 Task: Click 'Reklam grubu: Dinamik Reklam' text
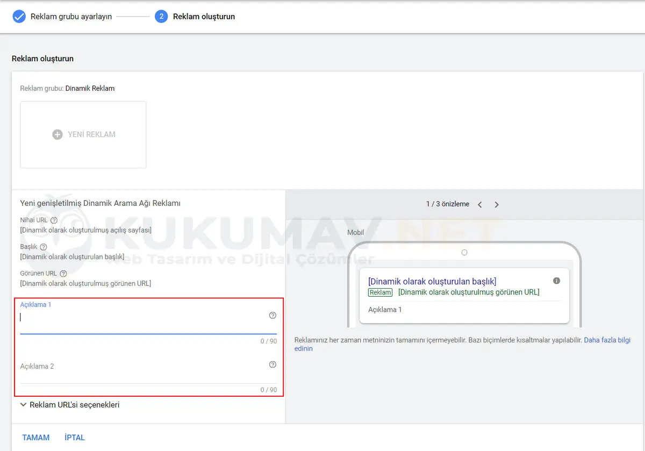67,88
